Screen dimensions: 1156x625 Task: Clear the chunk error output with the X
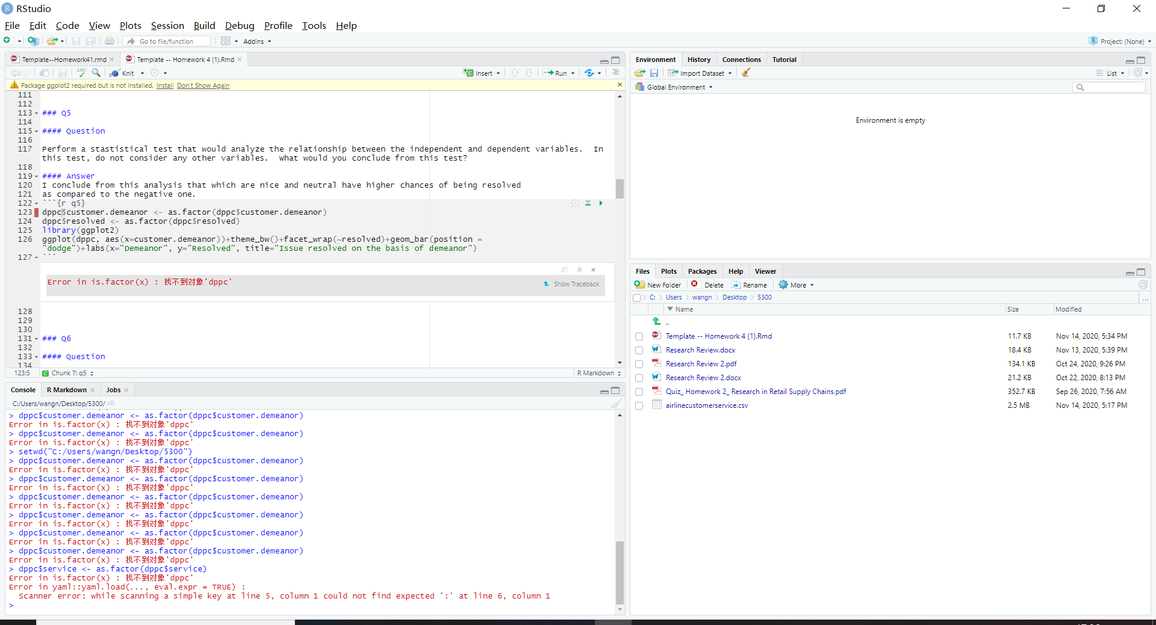pos(593,269)
